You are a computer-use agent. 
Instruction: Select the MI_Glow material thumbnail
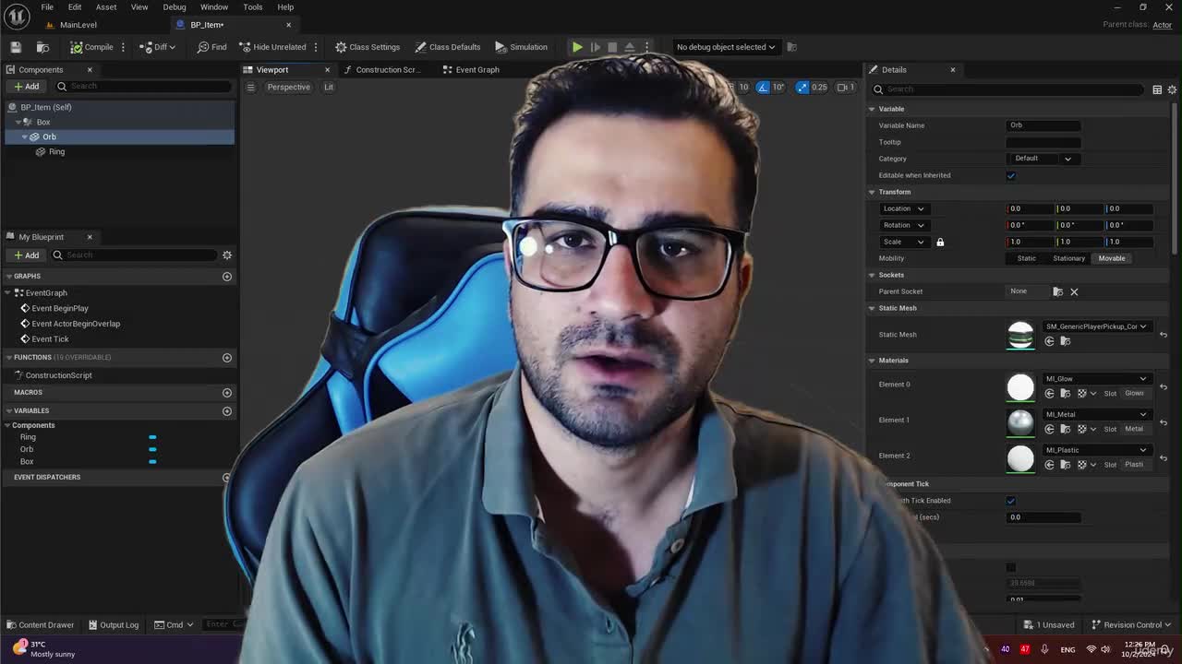(x=1020, y=387)
